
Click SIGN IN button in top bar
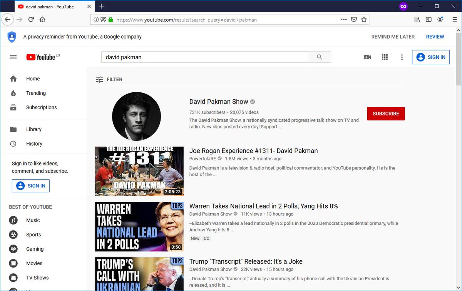431,57
